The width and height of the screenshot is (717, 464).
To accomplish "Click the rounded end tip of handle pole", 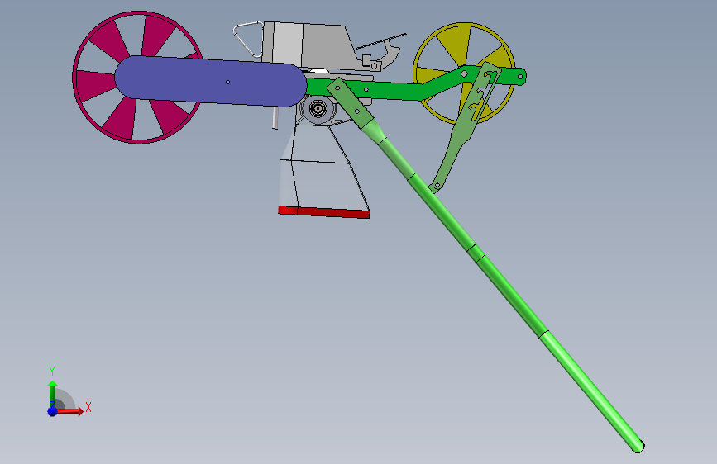I will [638, 446].
